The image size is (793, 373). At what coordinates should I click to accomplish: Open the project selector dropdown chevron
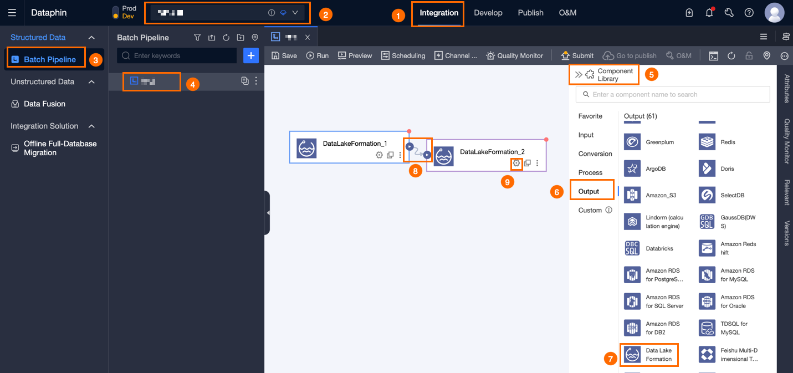tap(295, 13)
